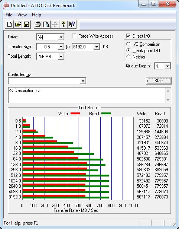
Task: Activate the context help pointer icon
Action: click(x=72, y=24)
